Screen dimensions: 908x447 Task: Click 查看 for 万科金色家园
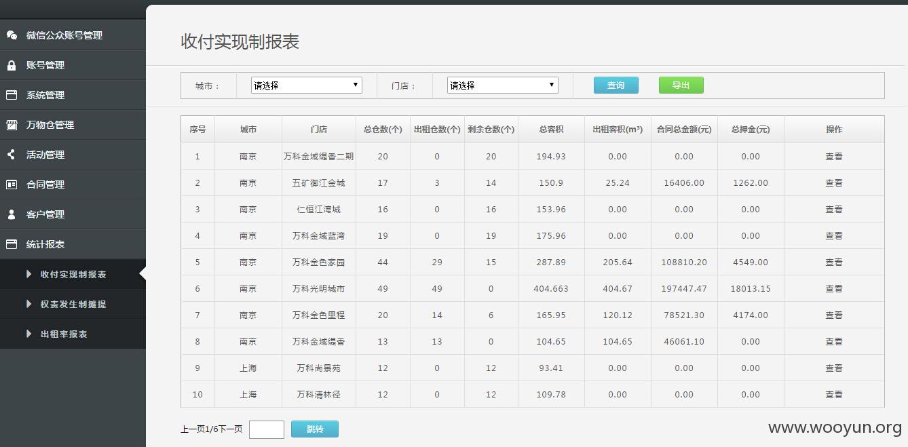click(x=834, y=262)
